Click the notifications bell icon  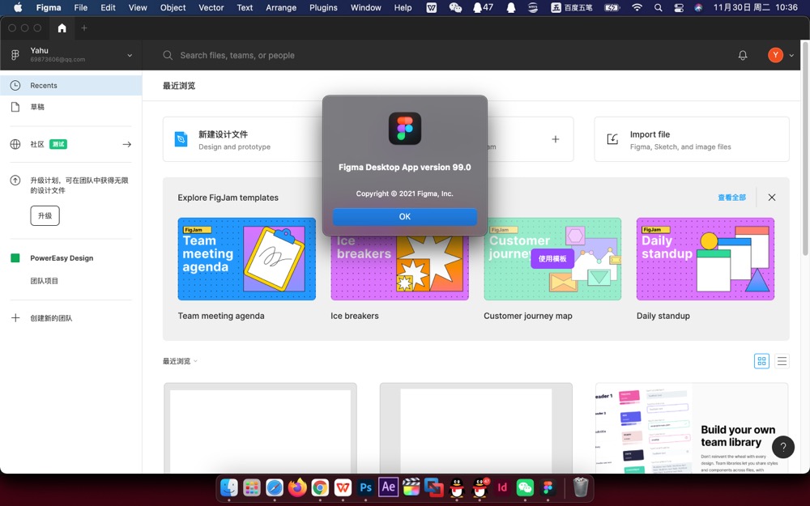coord(742,56)
